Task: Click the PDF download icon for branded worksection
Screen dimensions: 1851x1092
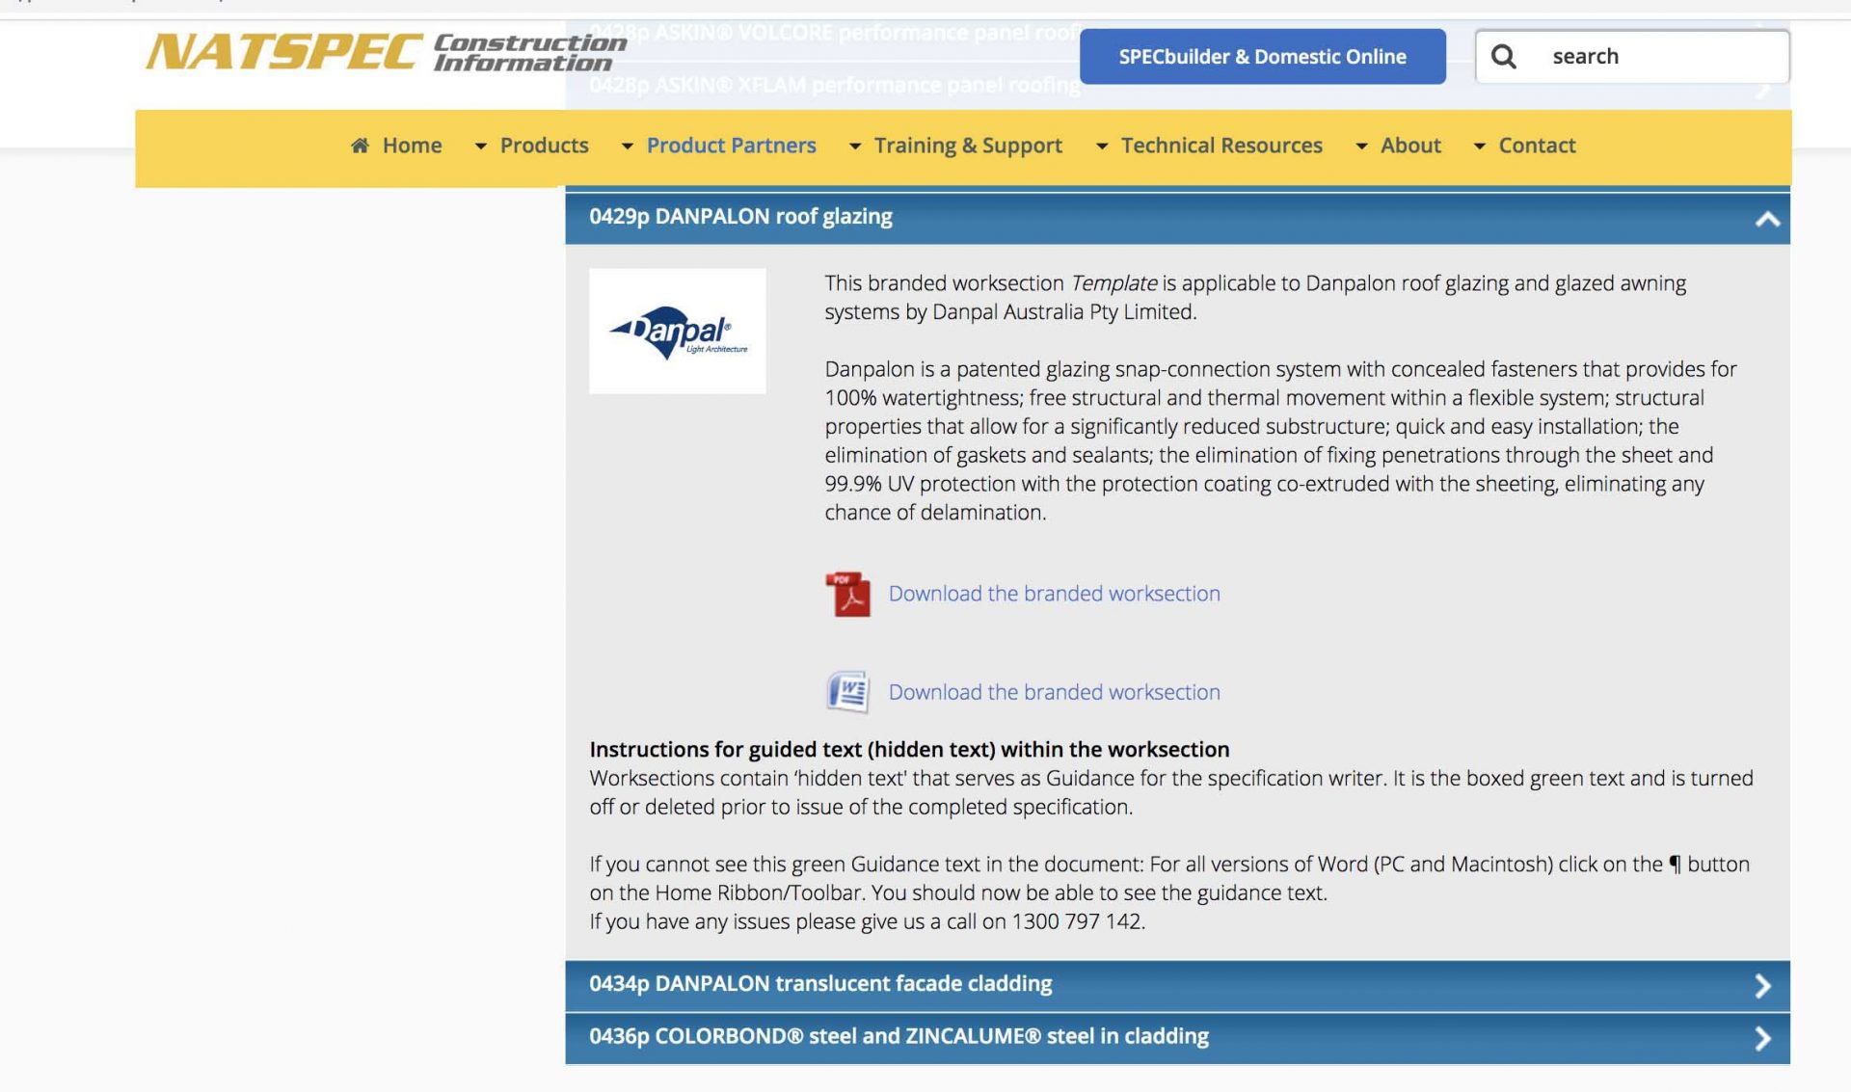Action: [846, 594]
